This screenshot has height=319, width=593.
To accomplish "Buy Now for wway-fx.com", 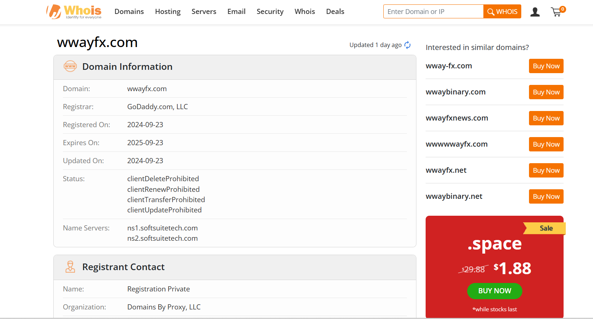I will click(546, 66).
